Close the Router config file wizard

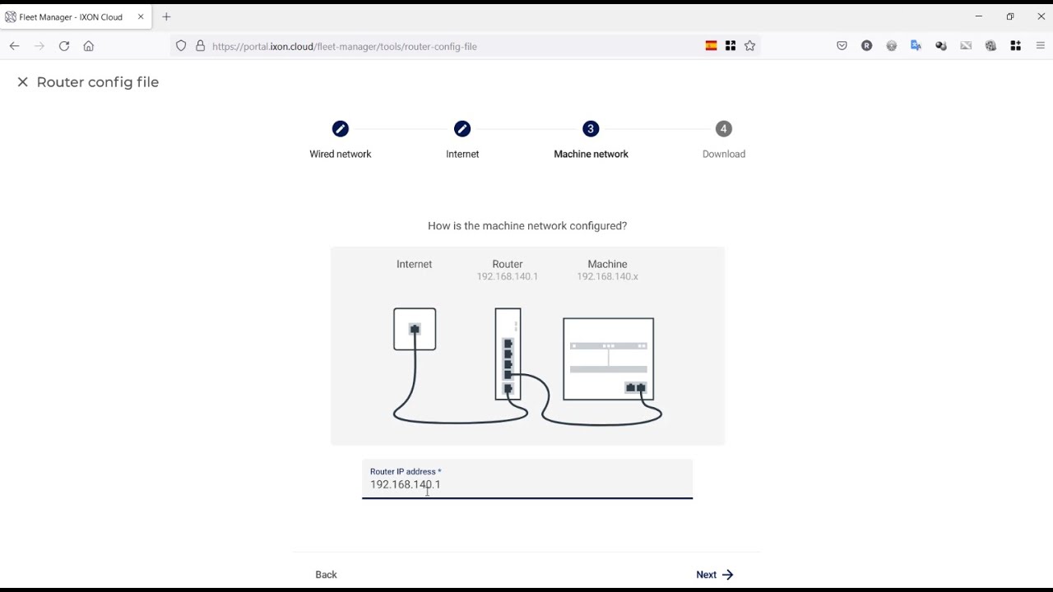(x=22, y=82)
